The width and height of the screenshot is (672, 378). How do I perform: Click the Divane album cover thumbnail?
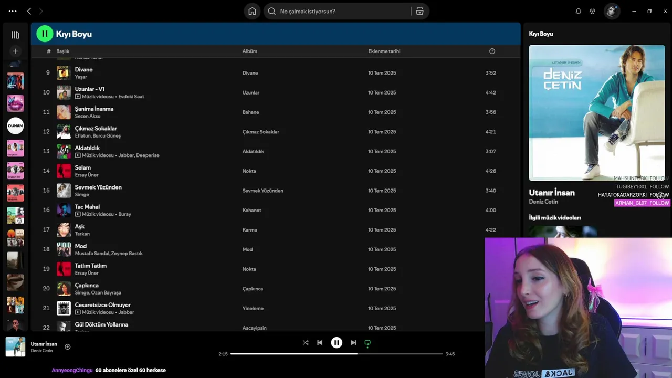(x=64, y=73)
